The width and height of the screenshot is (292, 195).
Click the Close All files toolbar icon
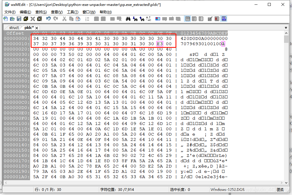tap(39, 19)
